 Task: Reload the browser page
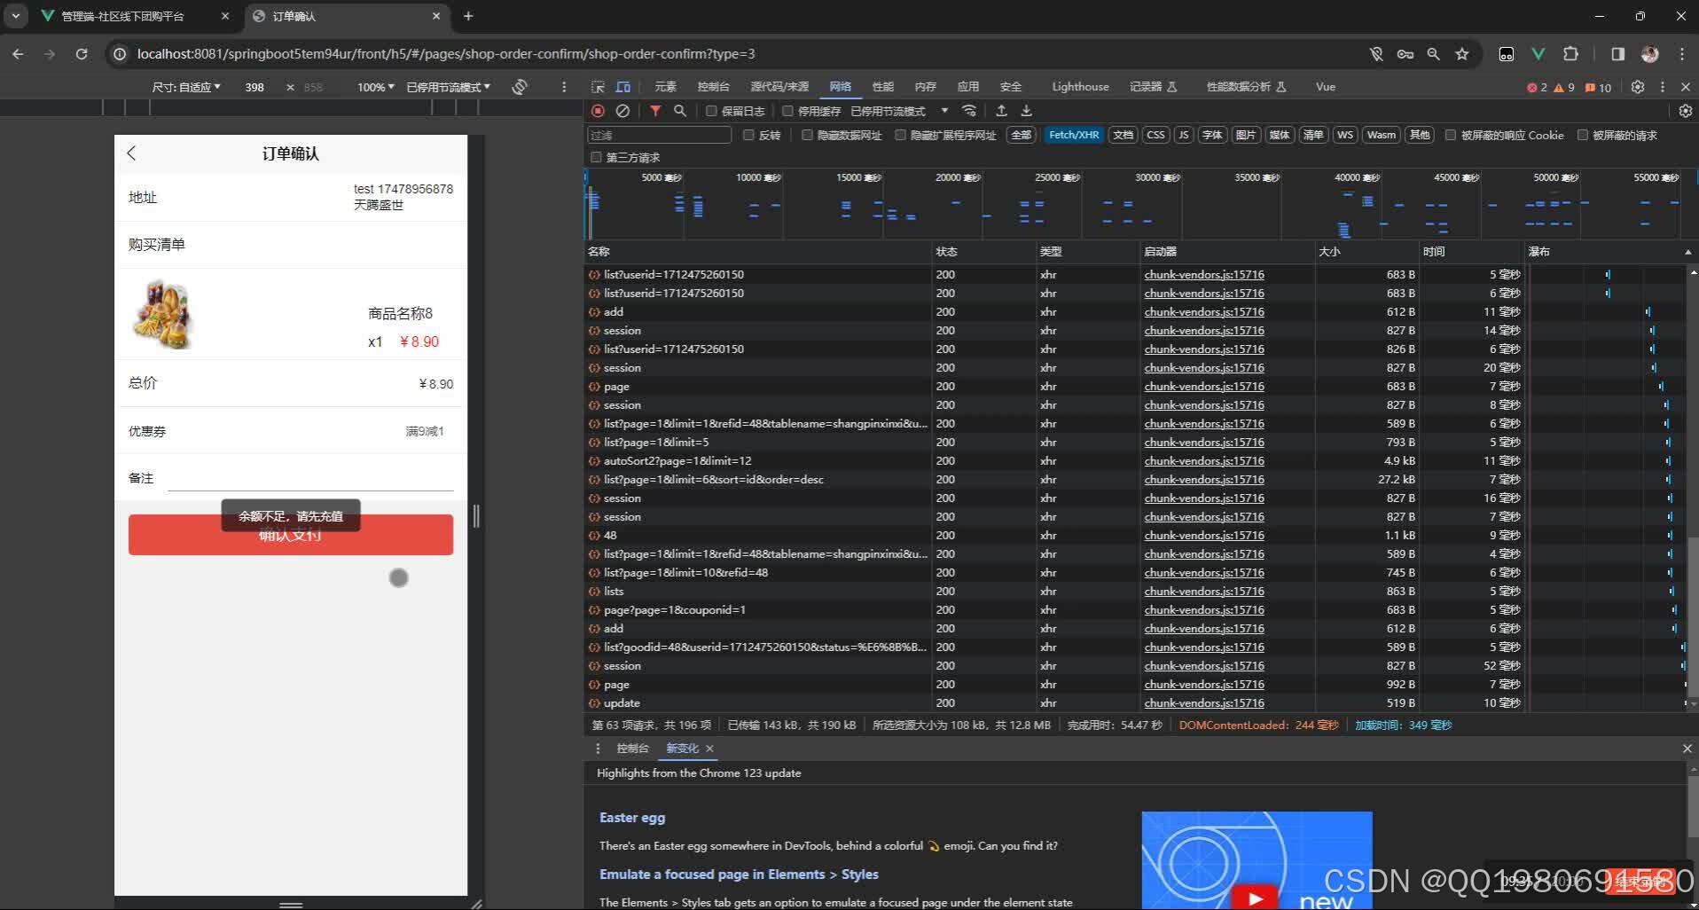point(82,54)
